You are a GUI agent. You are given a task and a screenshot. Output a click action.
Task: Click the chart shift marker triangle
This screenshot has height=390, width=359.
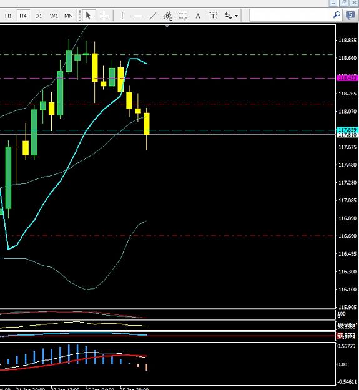click(x=167, y=26)
